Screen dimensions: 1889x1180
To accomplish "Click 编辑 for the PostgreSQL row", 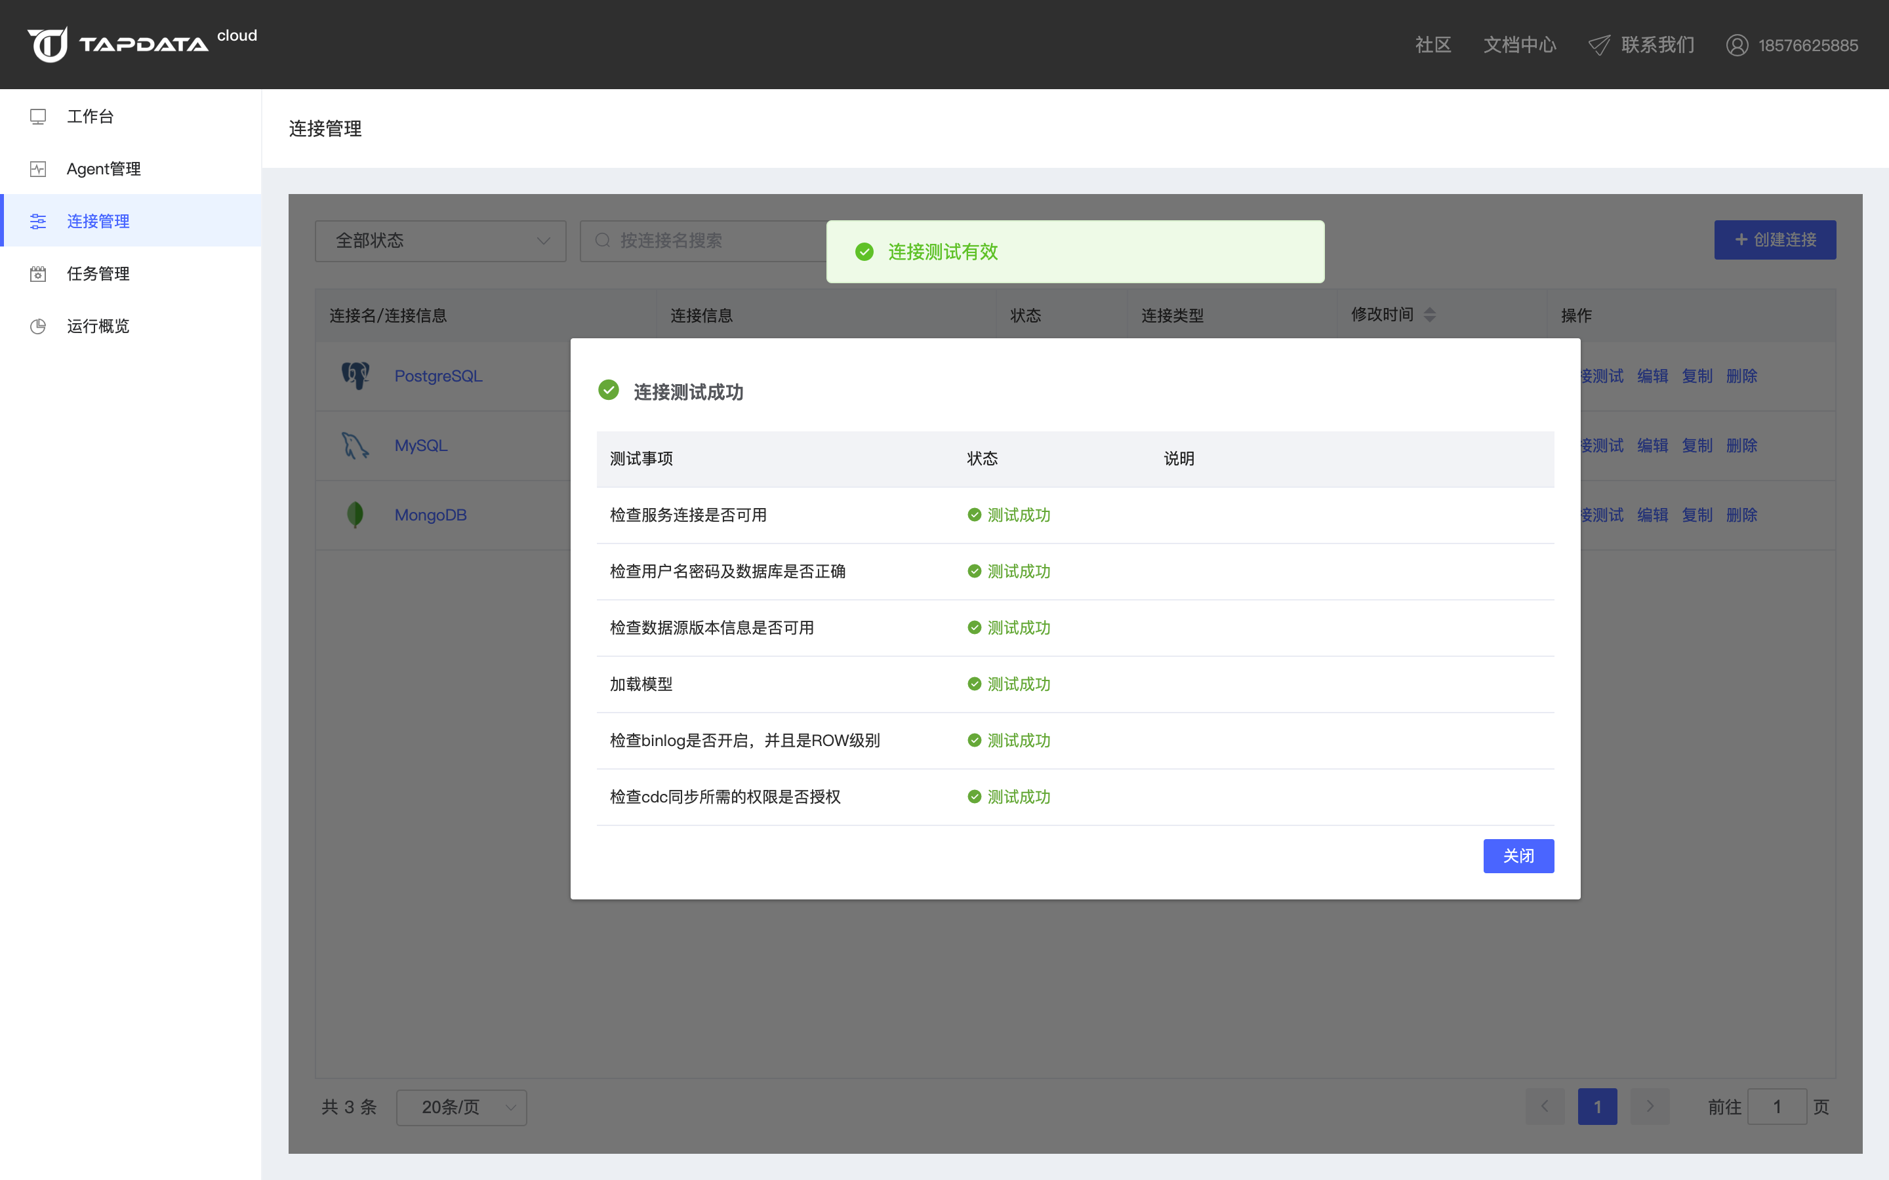I will (x=1652, y=376).
